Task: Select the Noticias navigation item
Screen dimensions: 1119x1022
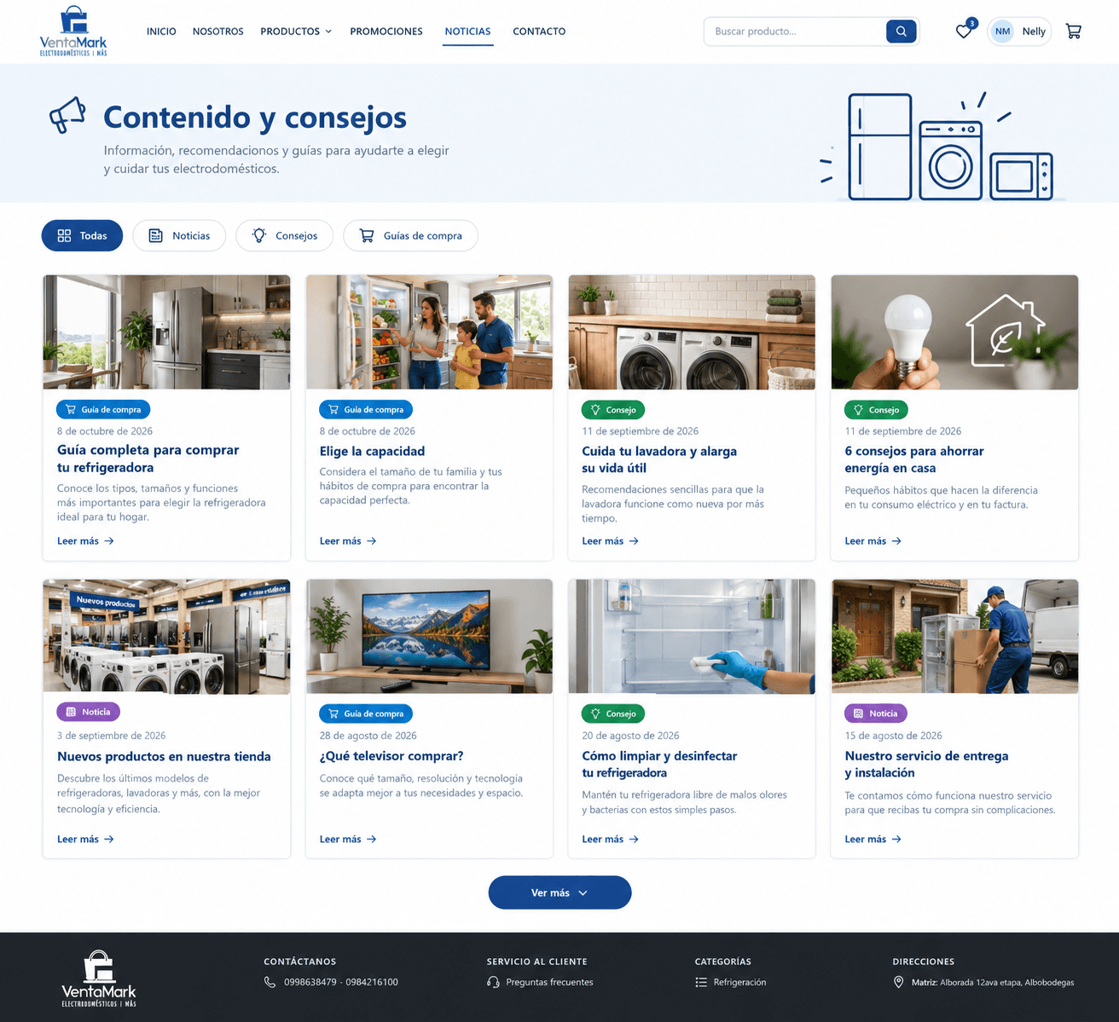Action: [x=467, y=32]
